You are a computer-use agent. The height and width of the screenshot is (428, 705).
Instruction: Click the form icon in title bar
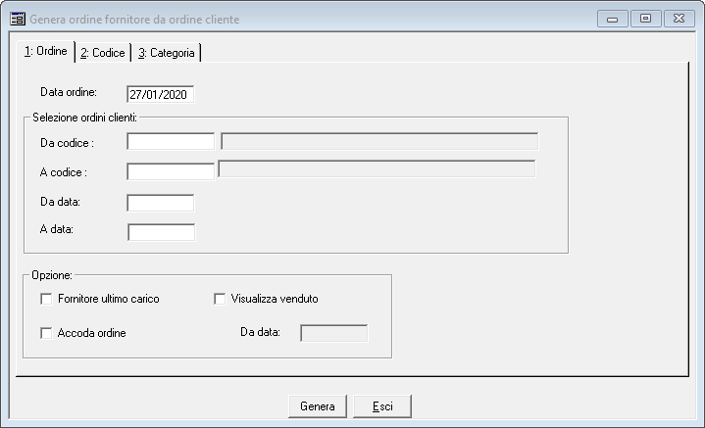pos(18,20)
